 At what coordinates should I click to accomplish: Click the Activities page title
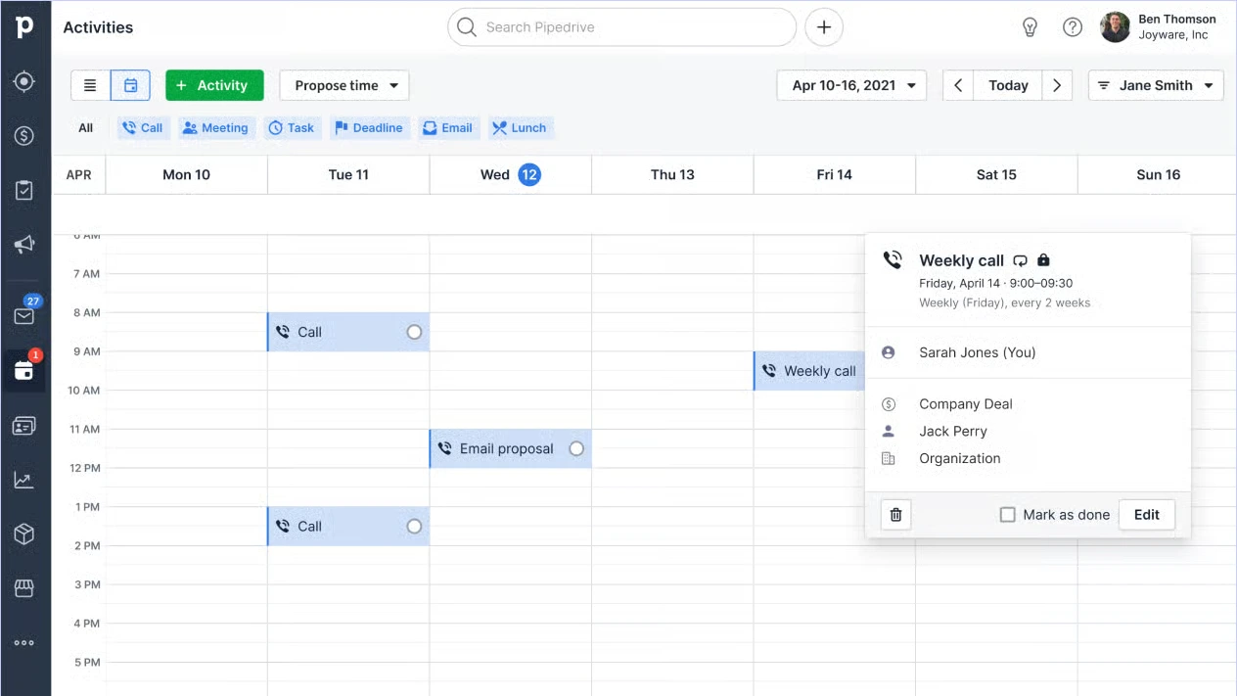98,27
